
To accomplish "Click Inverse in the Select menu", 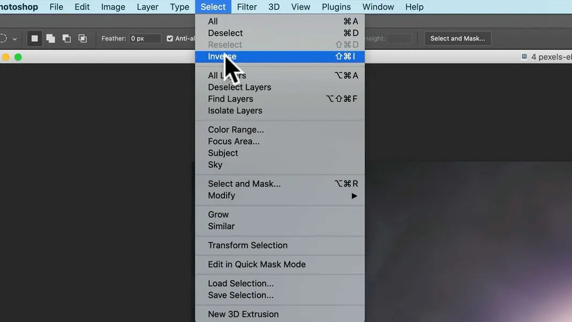I will pos(280,57).
